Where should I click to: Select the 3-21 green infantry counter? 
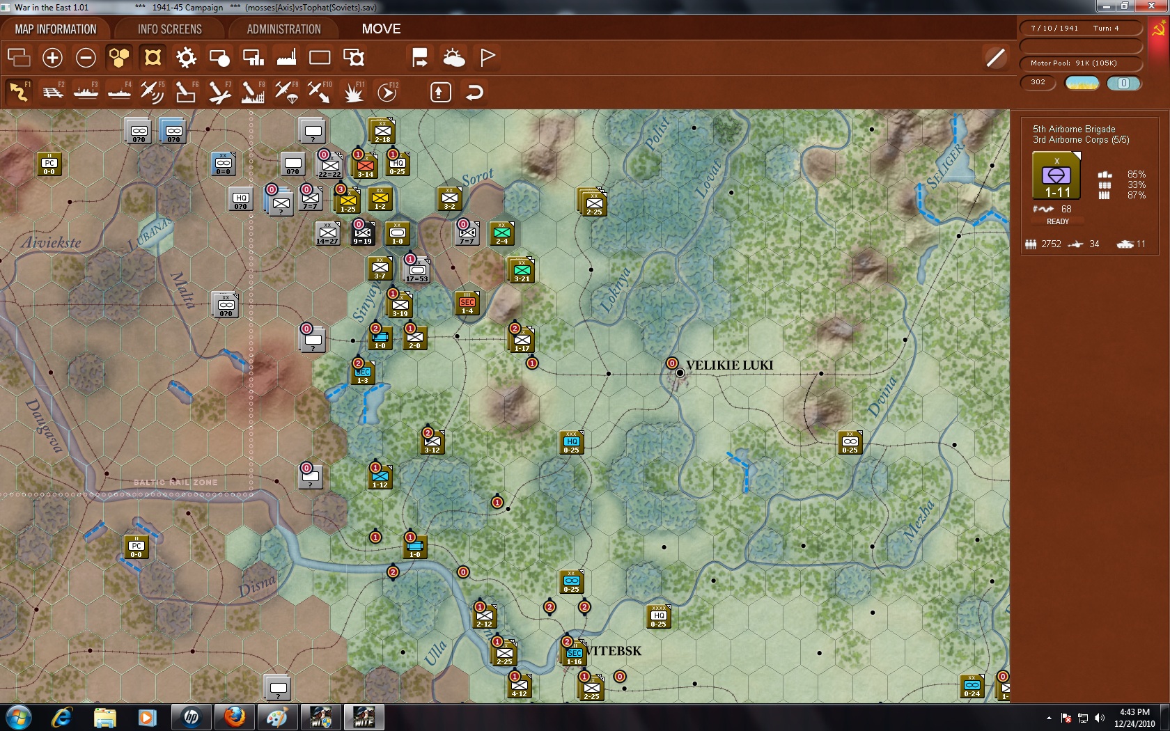click(x=522, y=270)
